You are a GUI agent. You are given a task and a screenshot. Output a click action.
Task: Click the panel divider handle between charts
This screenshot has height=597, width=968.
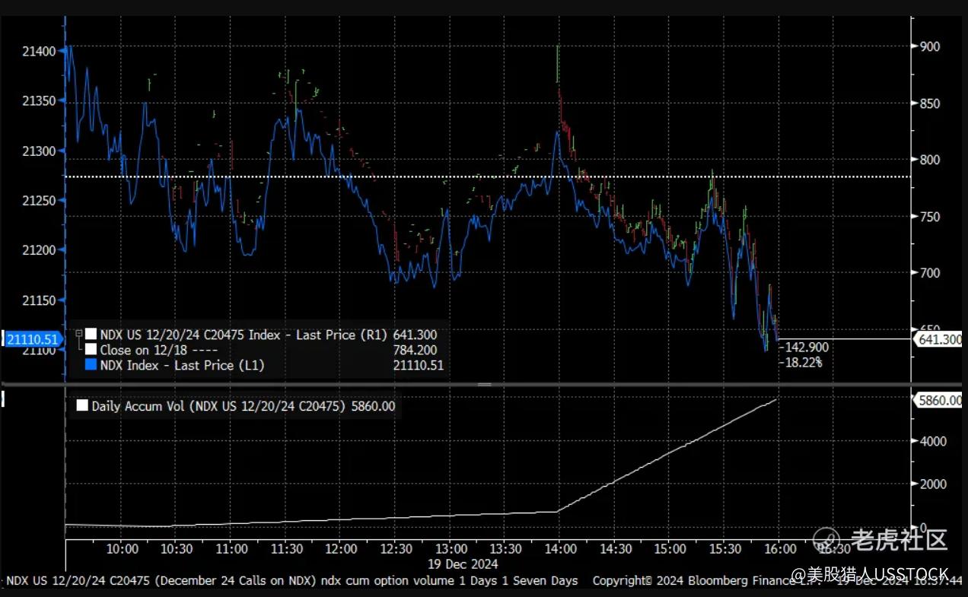pos(484,385)
